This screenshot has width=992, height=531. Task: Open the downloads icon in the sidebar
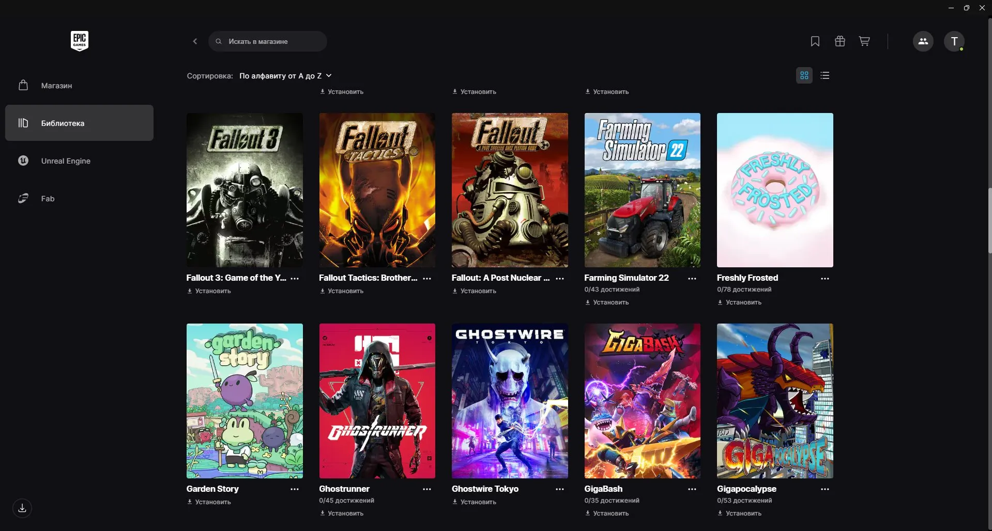[22, 508]
